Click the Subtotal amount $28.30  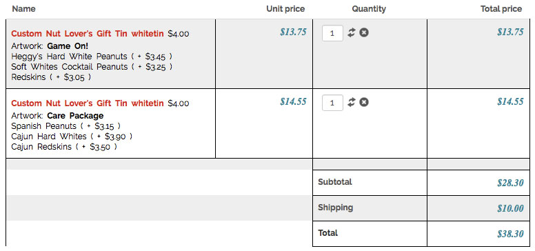pos(510,183)
